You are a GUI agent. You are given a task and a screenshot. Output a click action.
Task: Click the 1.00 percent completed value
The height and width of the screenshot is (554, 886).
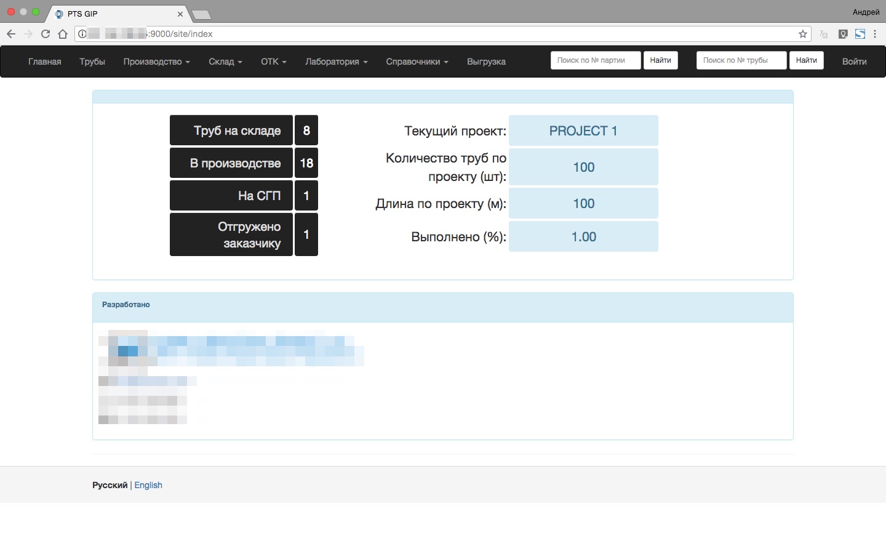click(x=583, y=236)
